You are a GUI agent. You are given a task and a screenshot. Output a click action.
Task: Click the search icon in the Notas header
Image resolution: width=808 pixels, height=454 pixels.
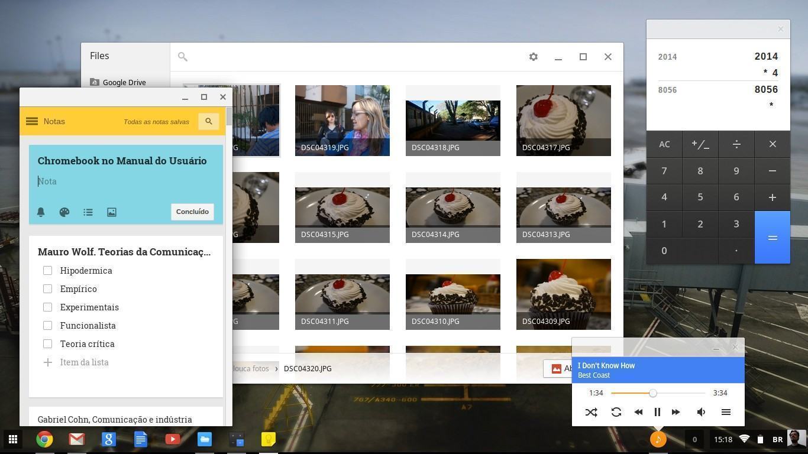coord(208,121)
